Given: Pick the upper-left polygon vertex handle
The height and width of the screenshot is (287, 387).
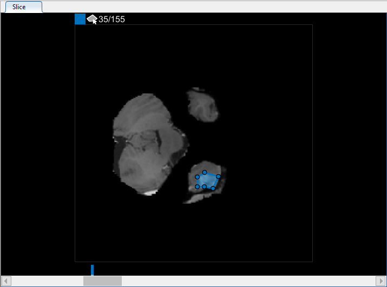Looking at the screenshot, I should [197, 177].
